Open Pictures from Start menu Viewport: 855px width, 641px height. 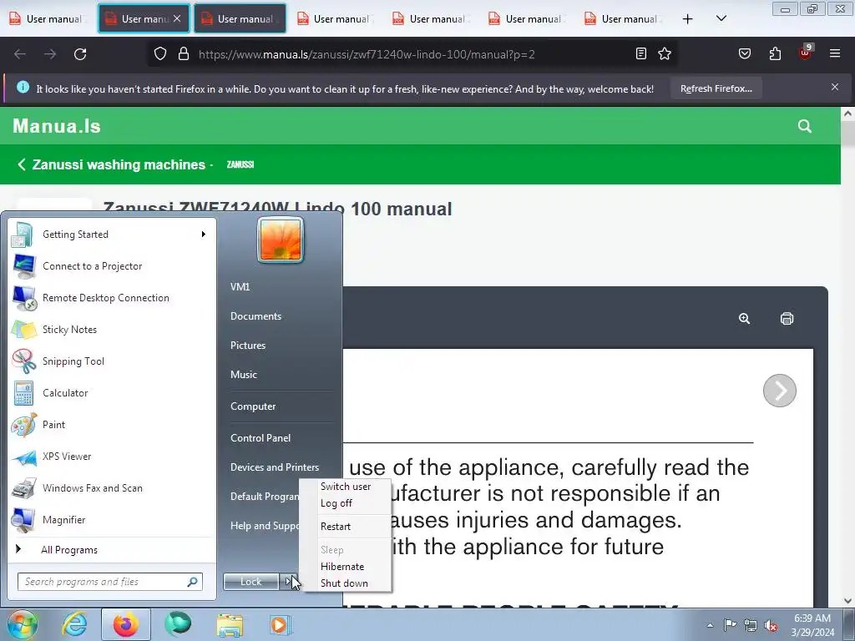pyautogui.click(x=247, y=346)
